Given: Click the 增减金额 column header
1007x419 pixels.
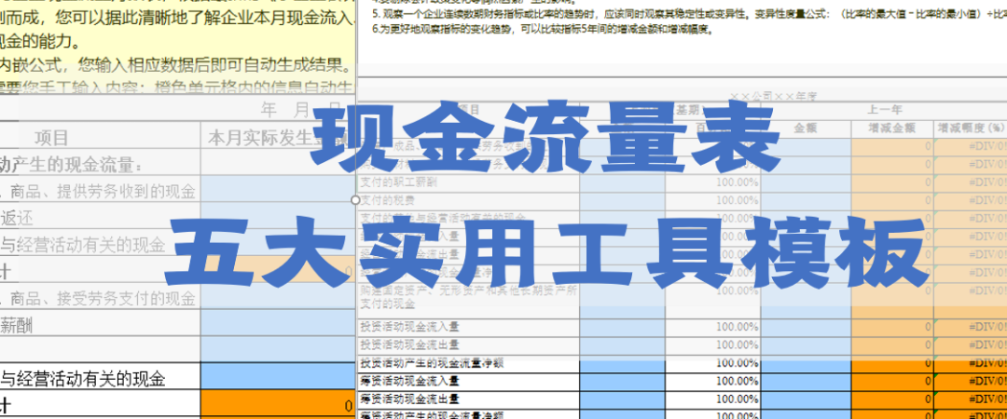Looking at the screenshot, I should click(892, 128).
